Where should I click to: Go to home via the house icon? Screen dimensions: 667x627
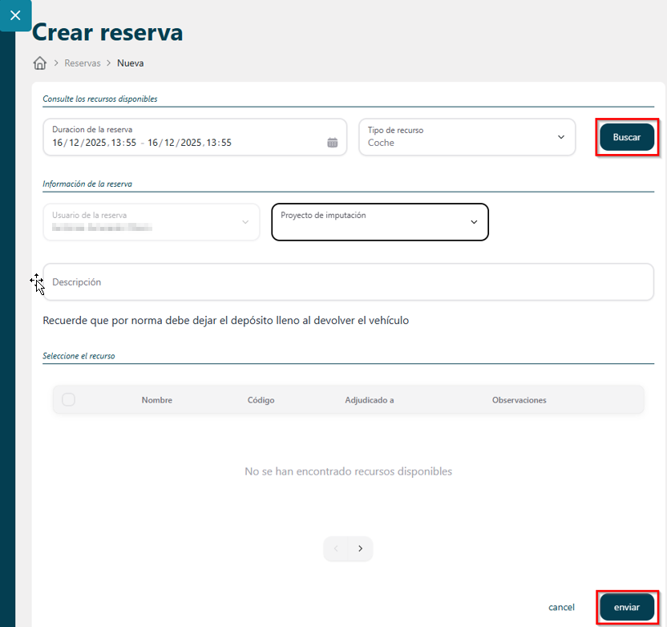[x=39, y=63]
